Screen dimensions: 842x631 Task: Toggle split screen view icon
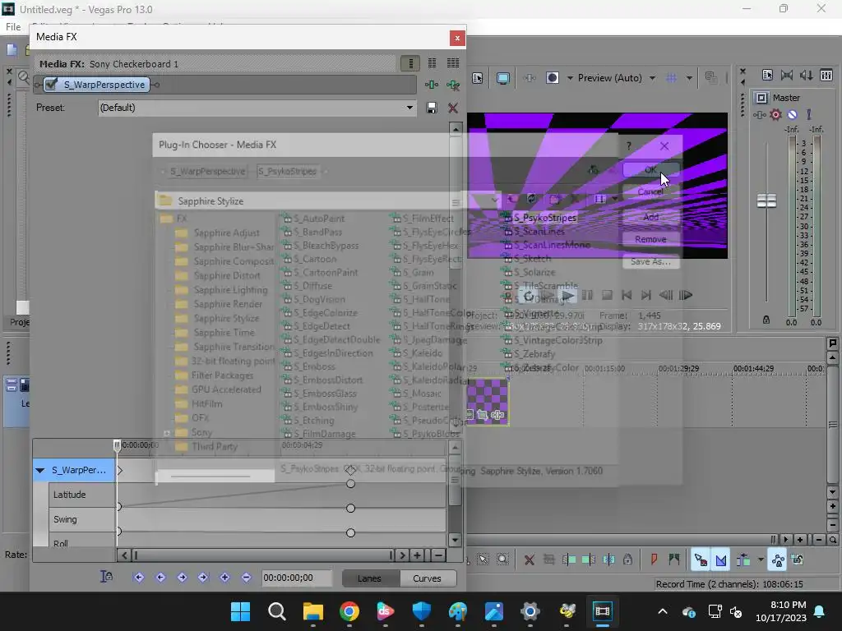point(552,78)
